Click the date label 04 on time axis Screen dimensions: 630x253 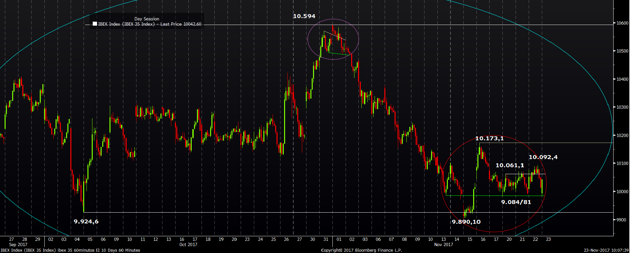[x=77, y=239]
